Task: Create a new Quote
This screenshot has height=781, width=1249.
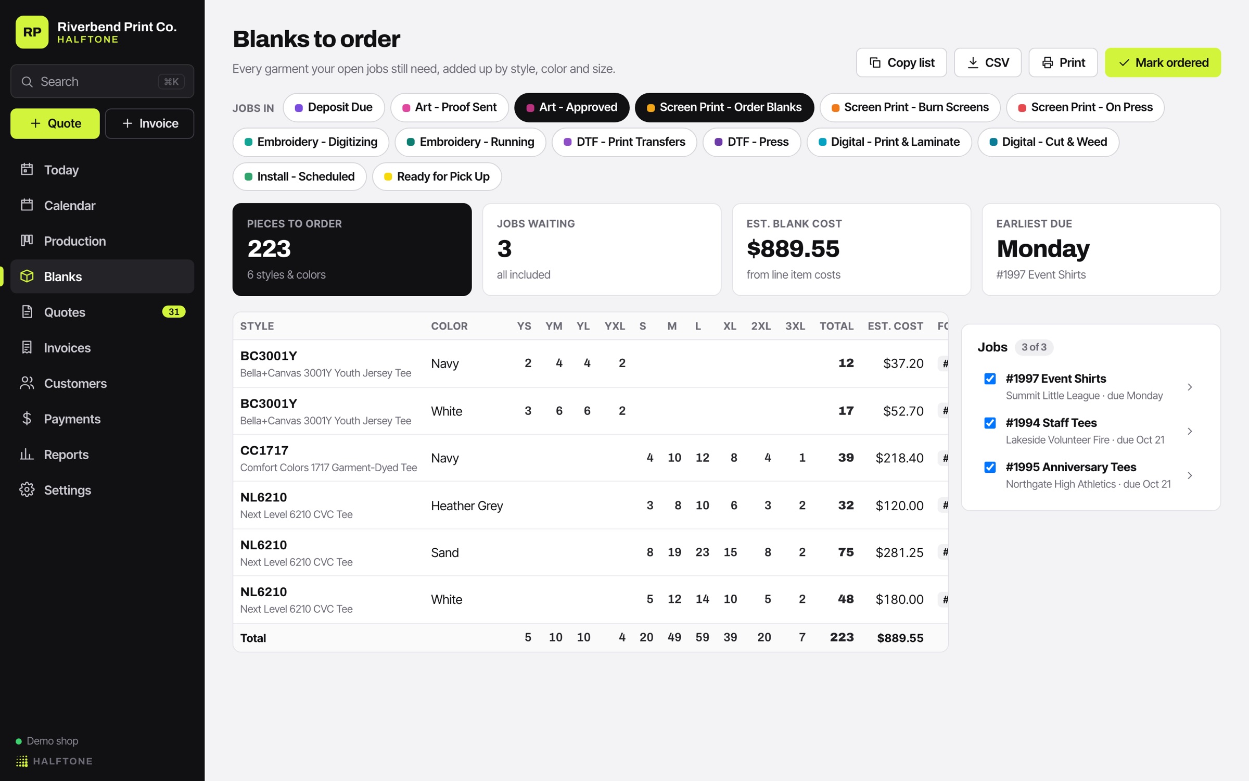Action: [55, 123]
